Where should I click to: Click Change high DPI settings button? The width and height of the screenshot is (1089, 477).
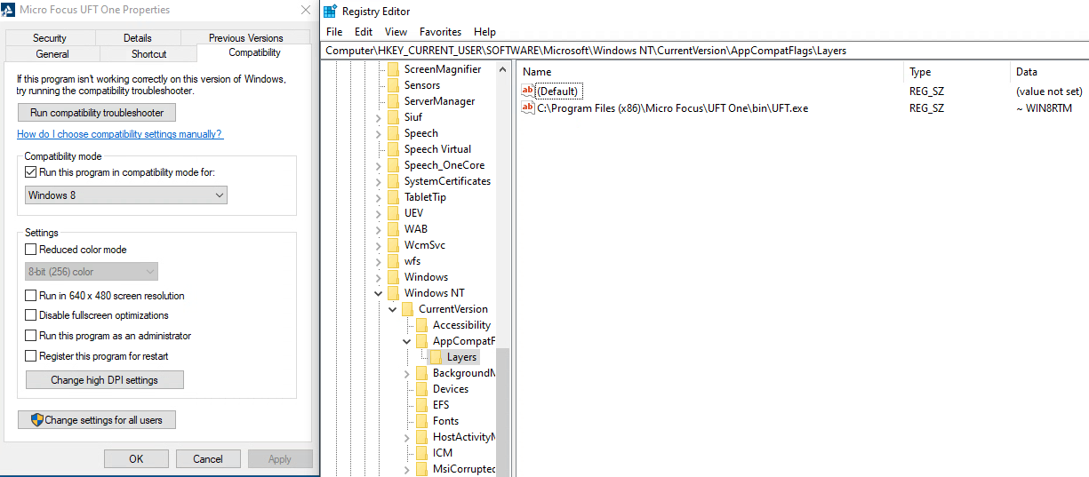point(105,380)
